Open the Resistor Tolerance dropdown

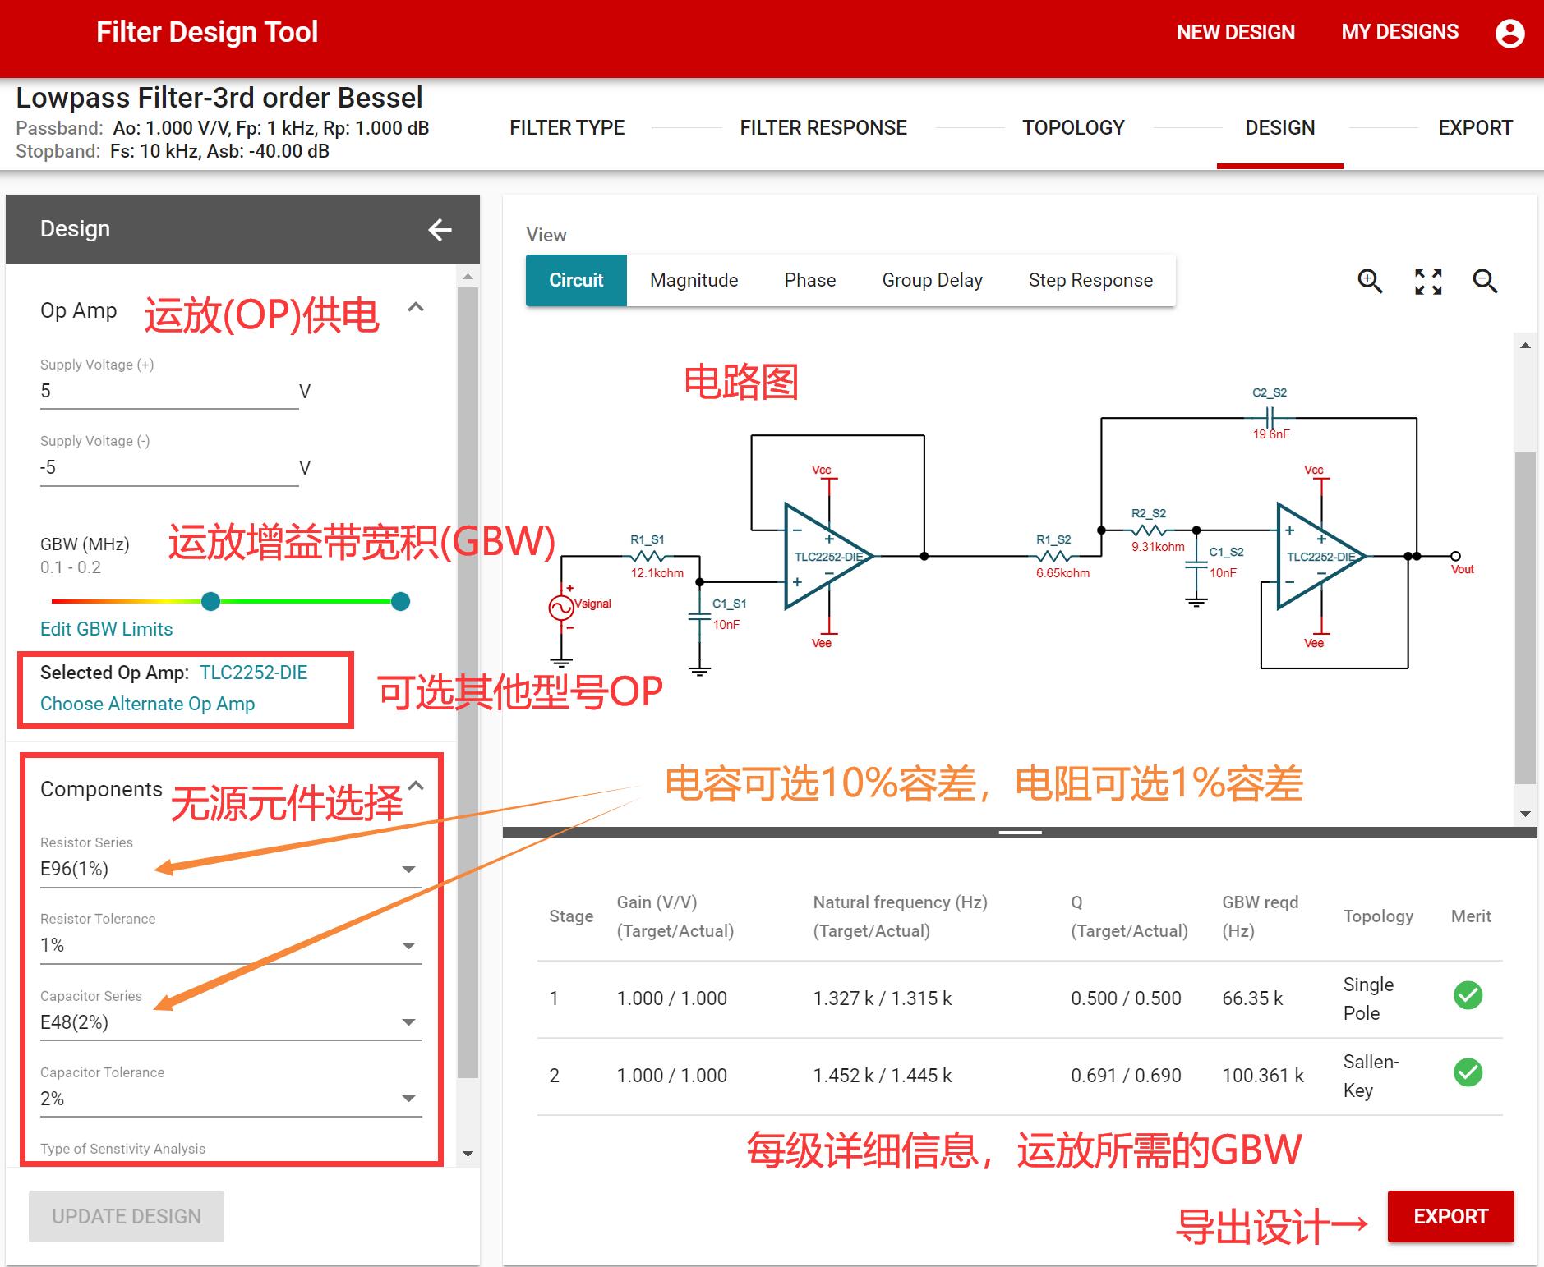tap(230, 945)
